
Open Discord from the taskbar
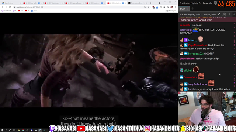31,131
